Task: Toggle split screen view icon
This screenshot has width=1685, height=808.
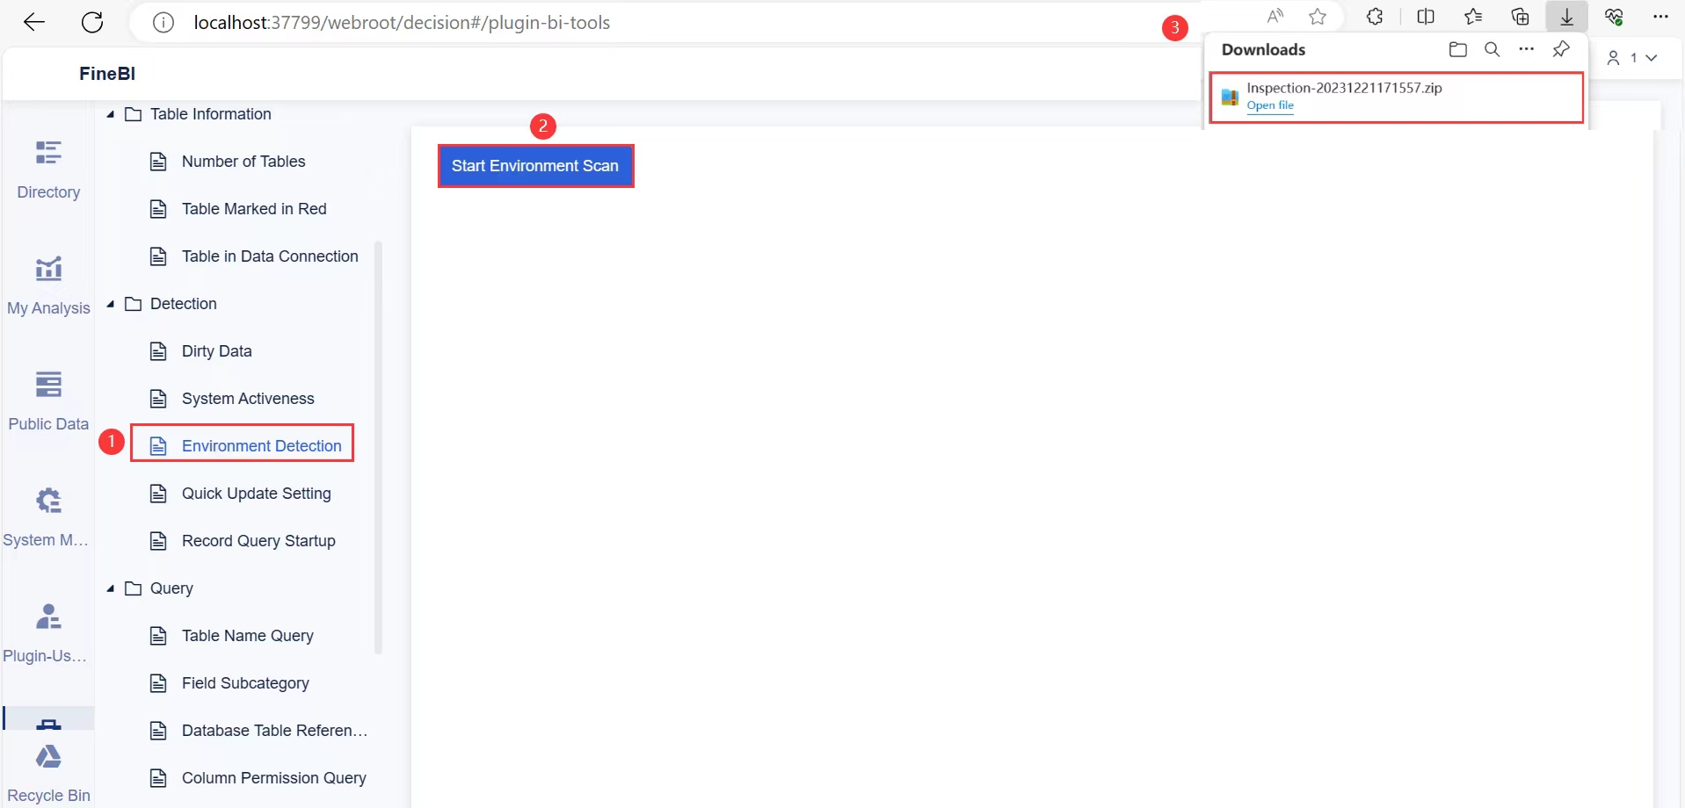Action: [x=1426, y=17]
